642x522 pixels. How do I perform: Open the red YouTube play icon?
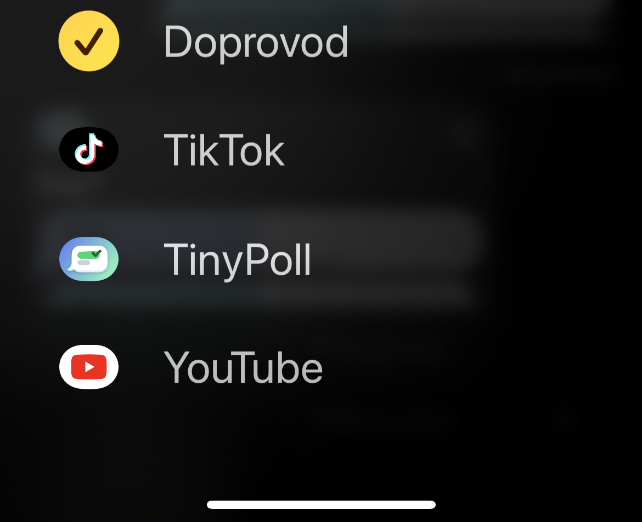89,367
